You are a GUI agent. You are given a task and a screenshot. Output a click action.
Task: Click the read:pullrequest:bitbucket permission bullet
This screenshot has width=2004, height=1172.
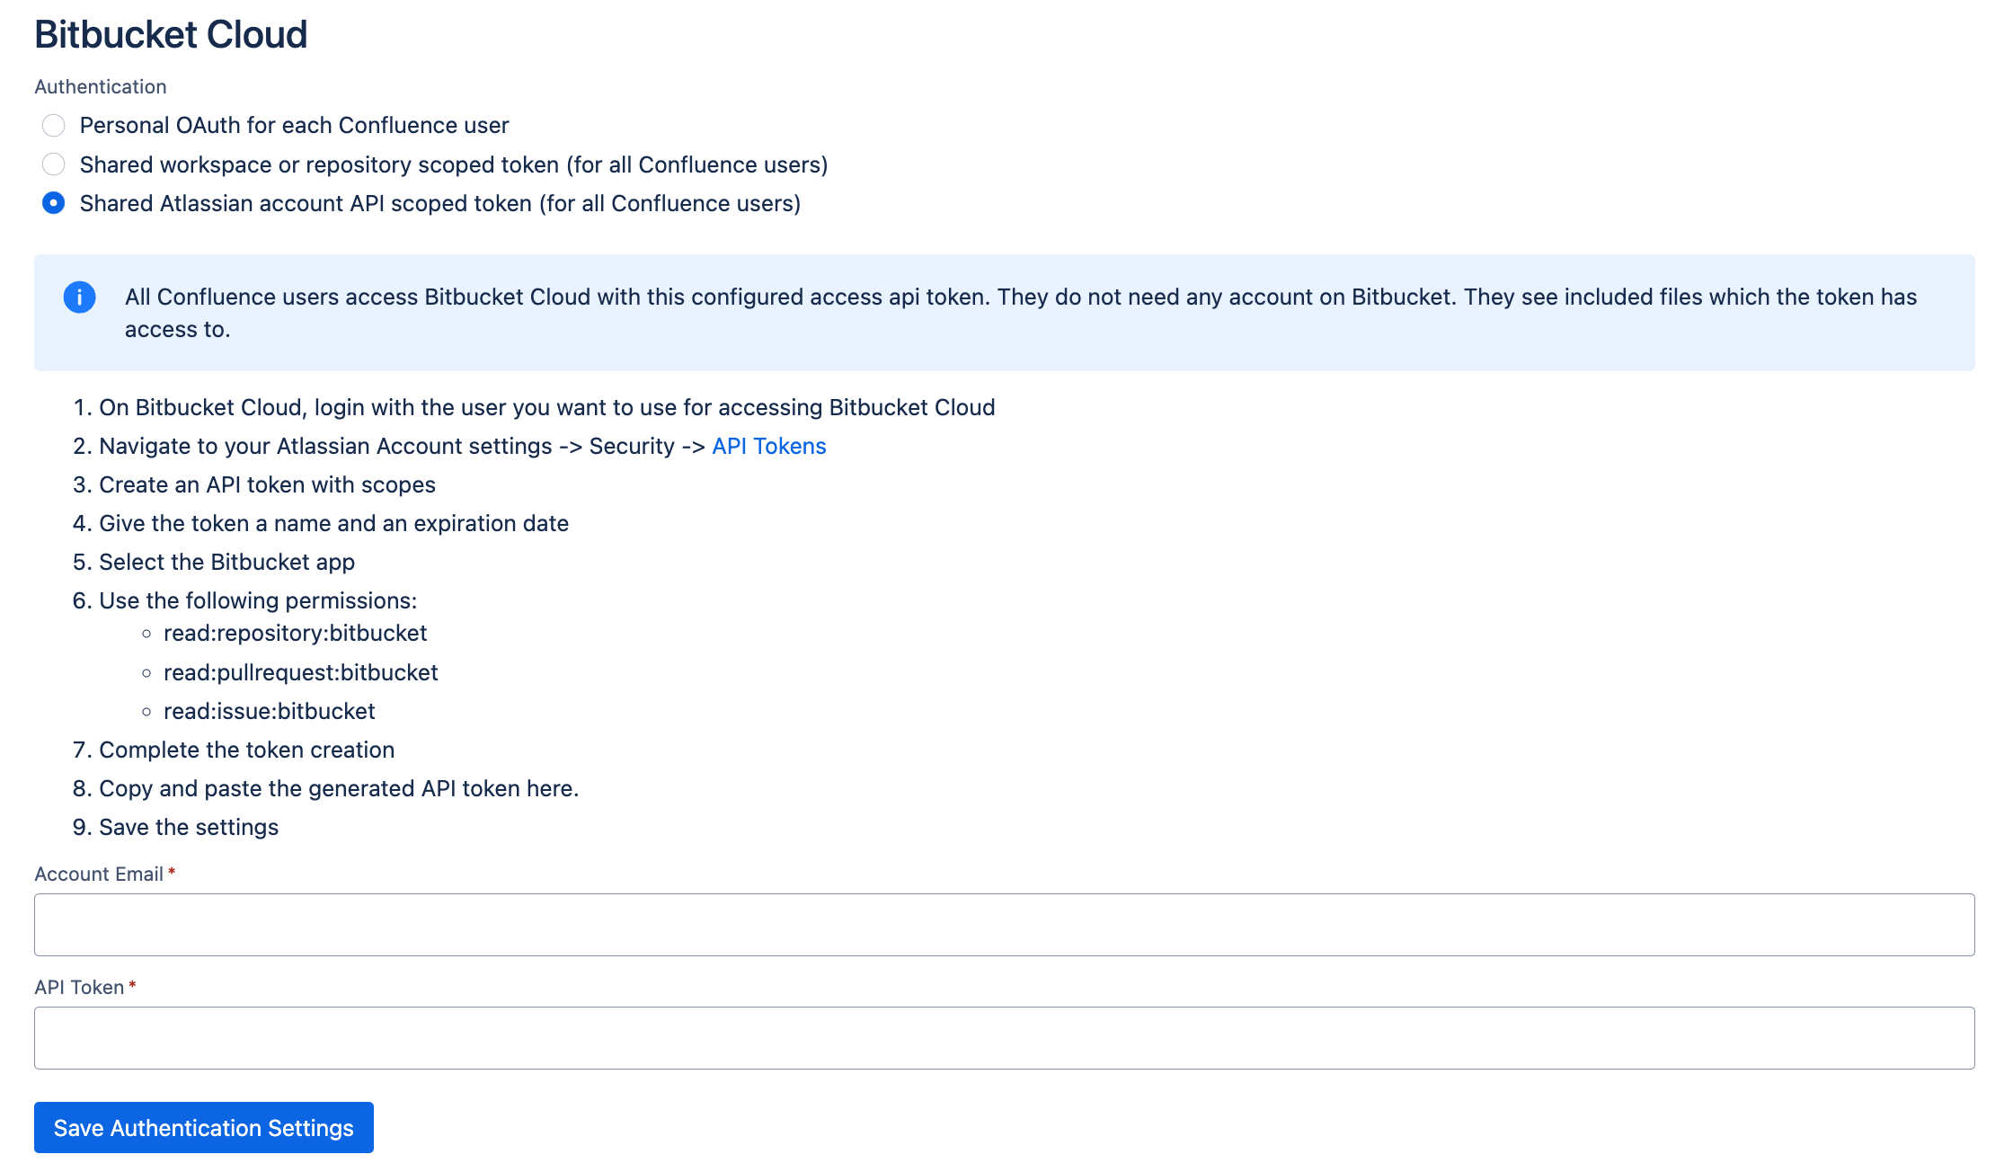click(300, 671)
